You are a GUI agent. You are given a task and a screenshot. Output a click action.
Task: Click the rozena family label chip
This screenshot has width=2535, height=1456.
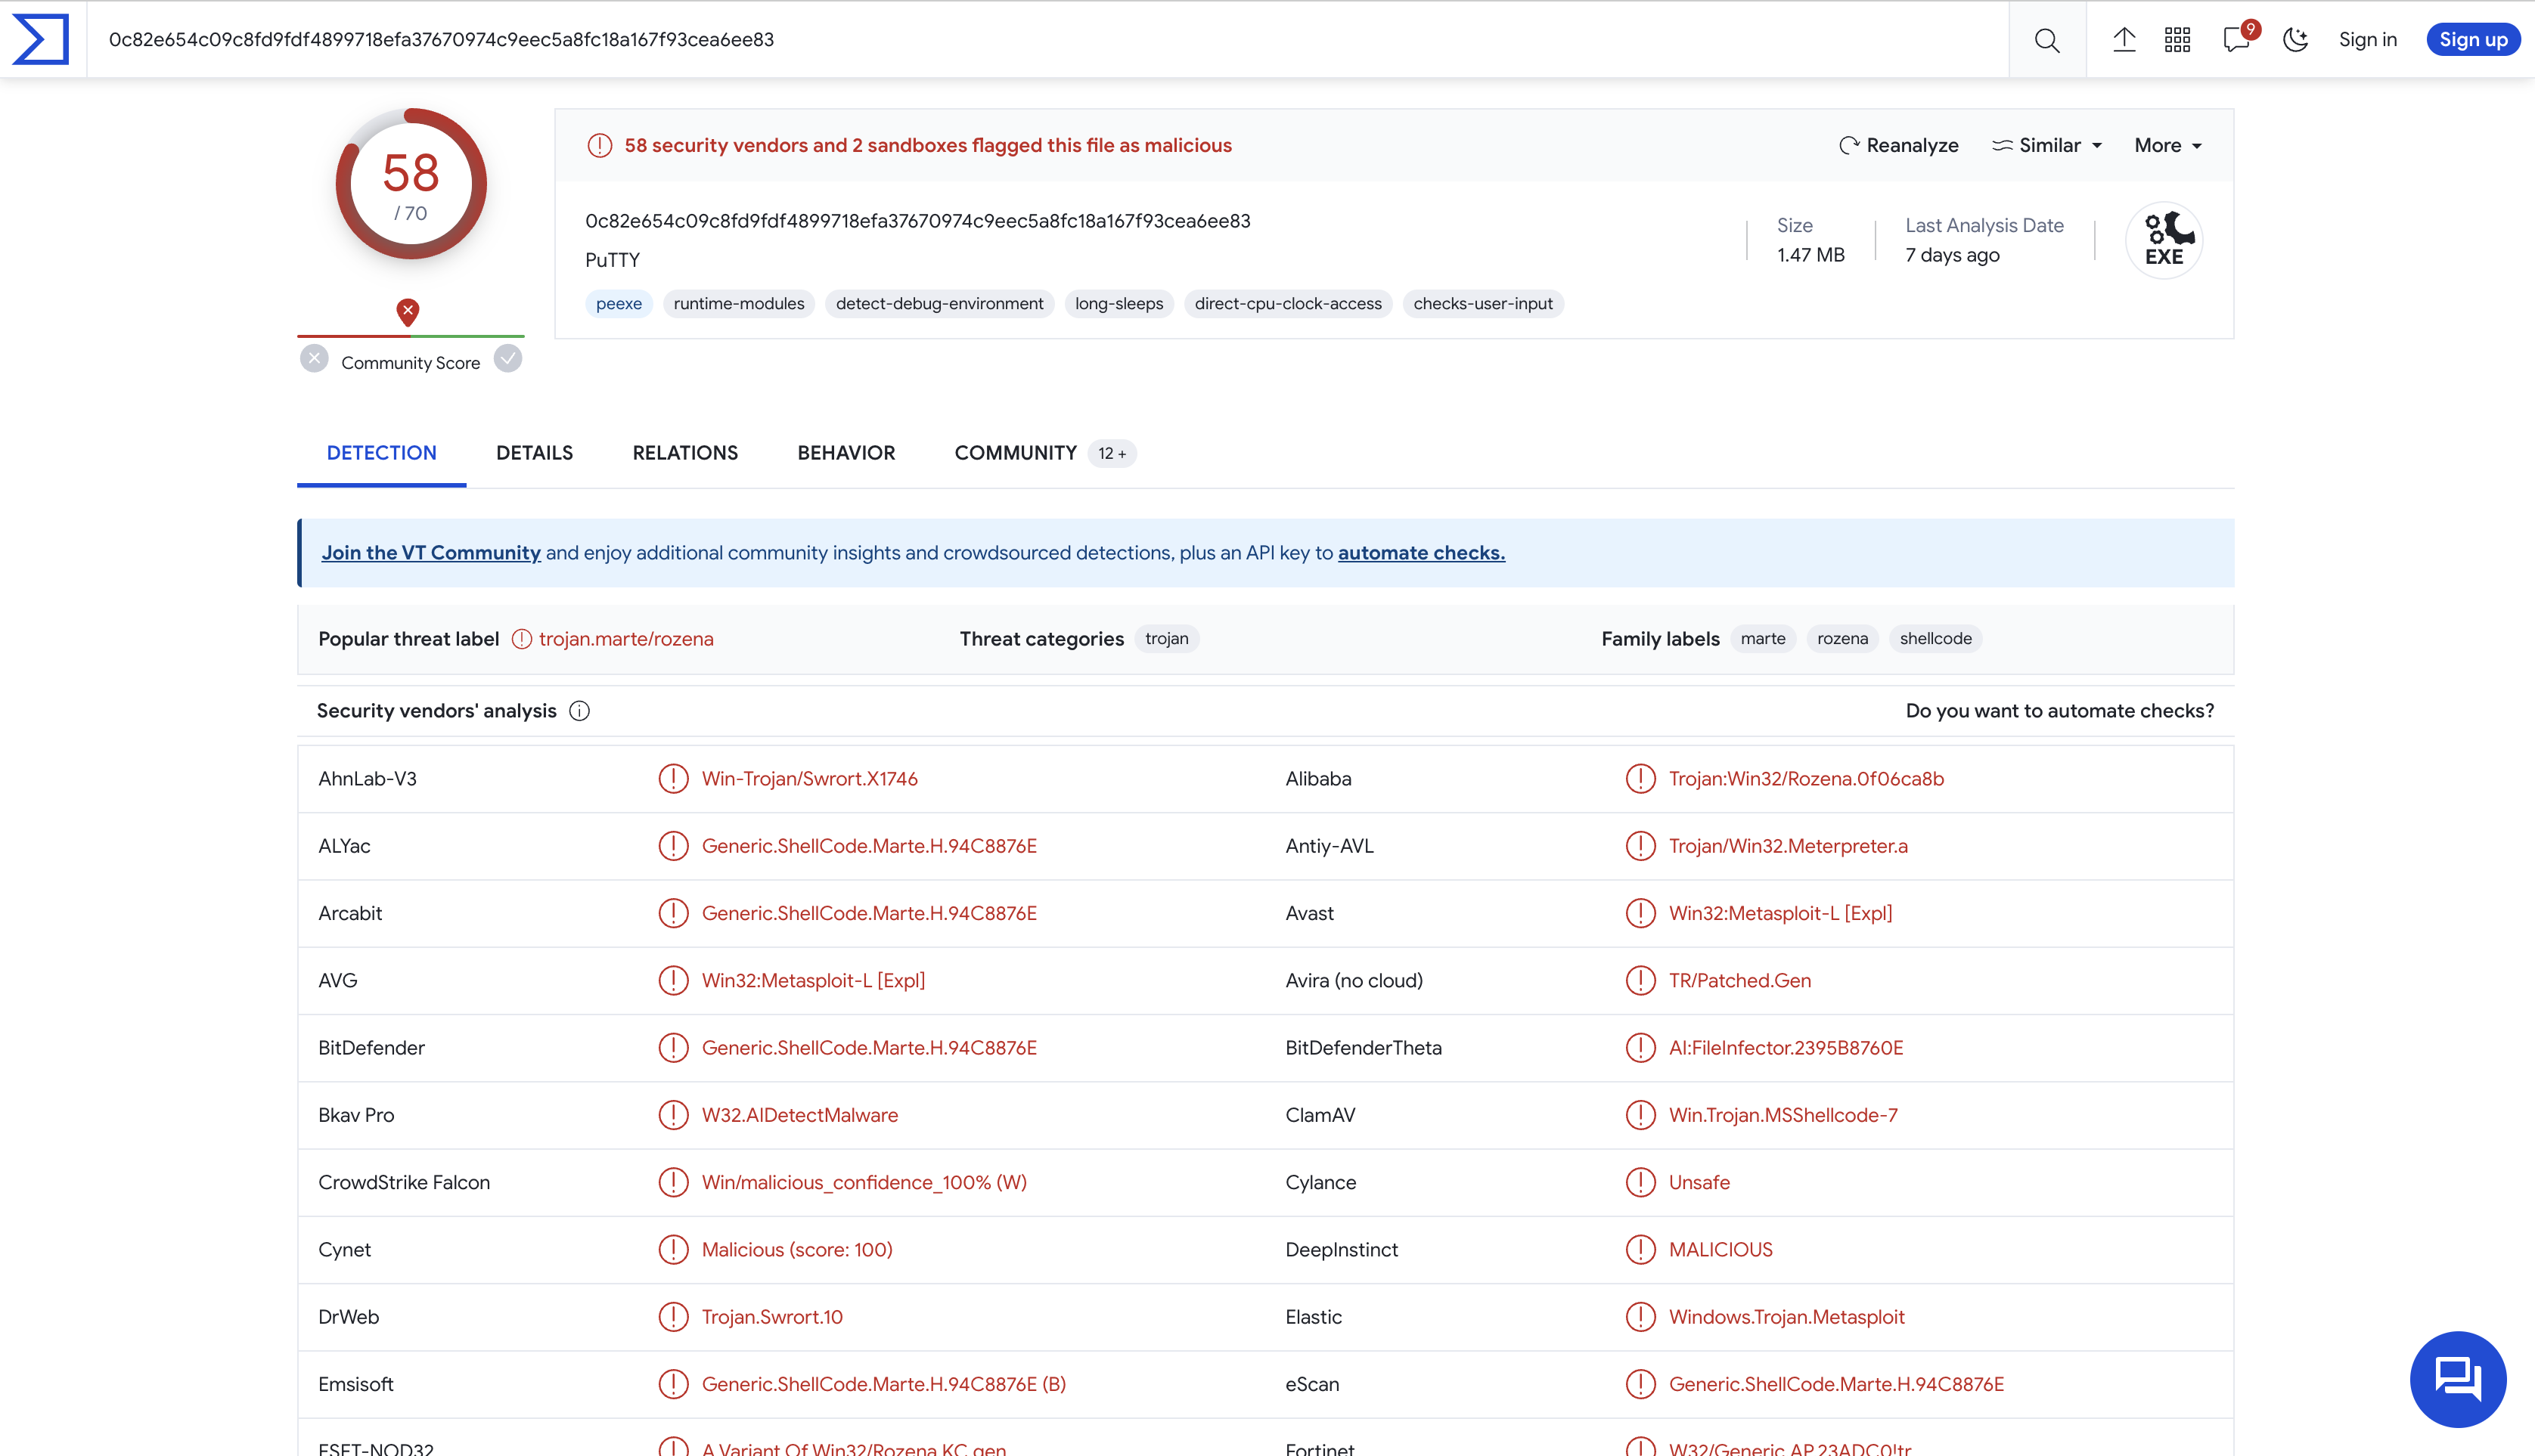click(1843, 639)
